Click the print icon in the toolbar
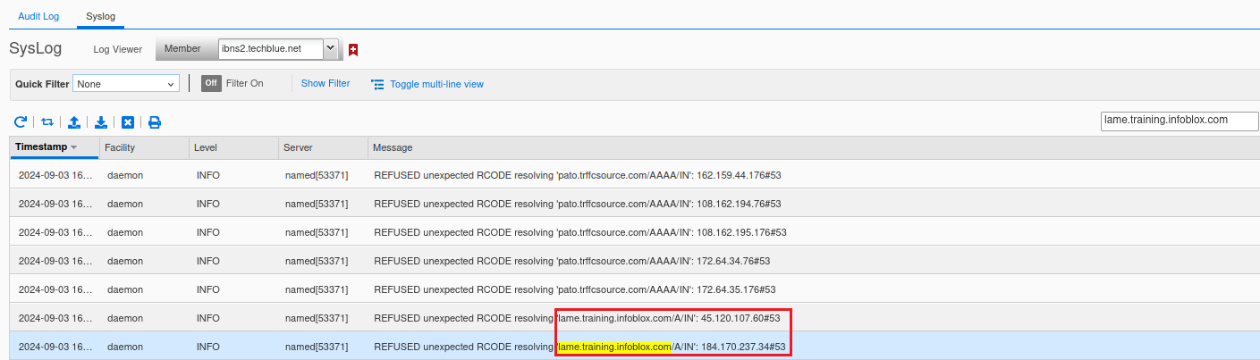Viewport: 1260px width, 360px height. point(155,122)
